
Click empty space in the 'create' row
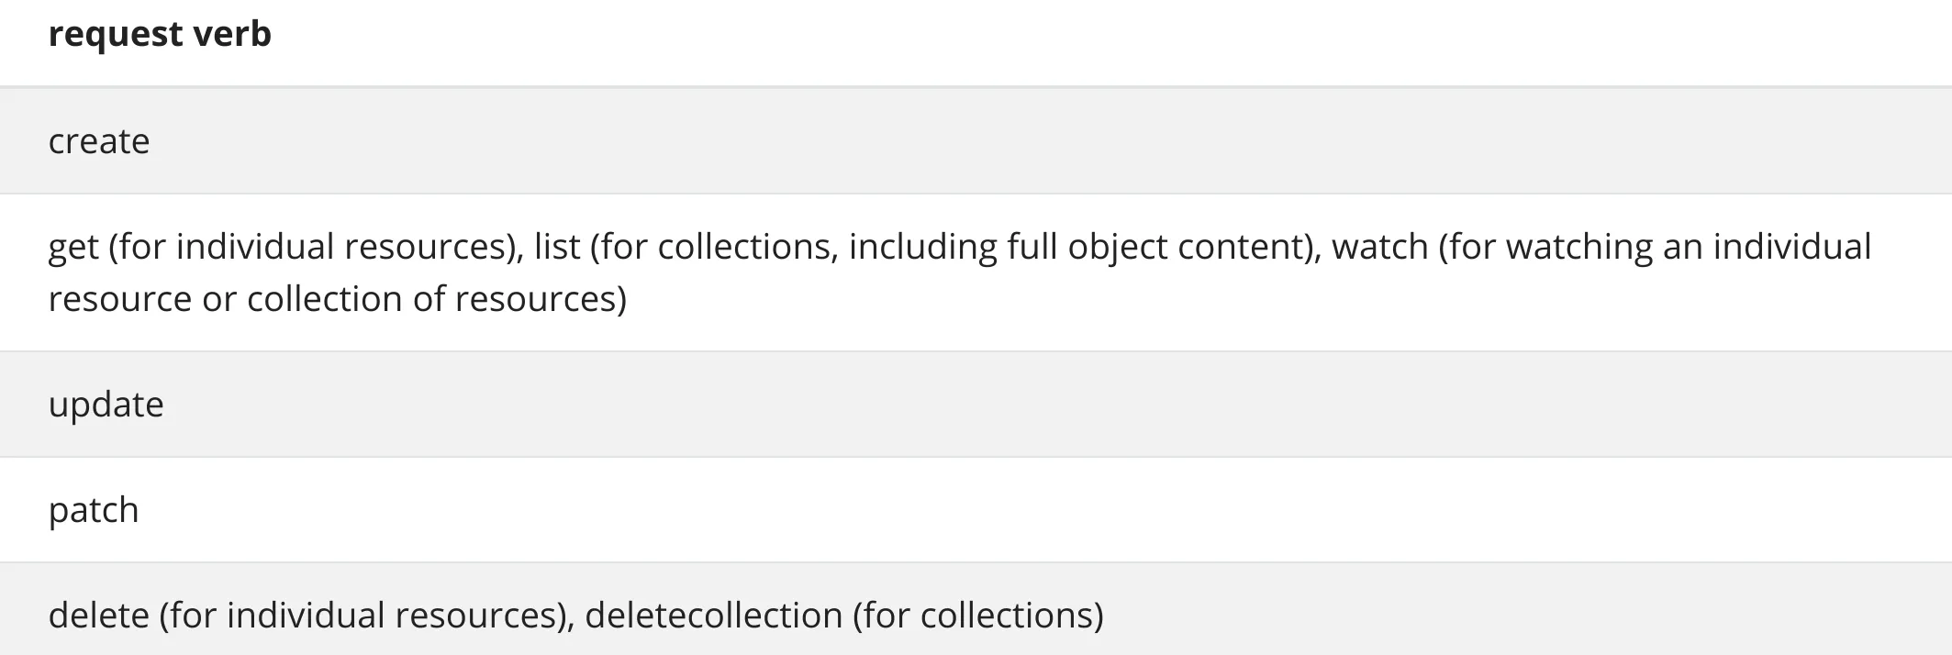(1009, 141)
